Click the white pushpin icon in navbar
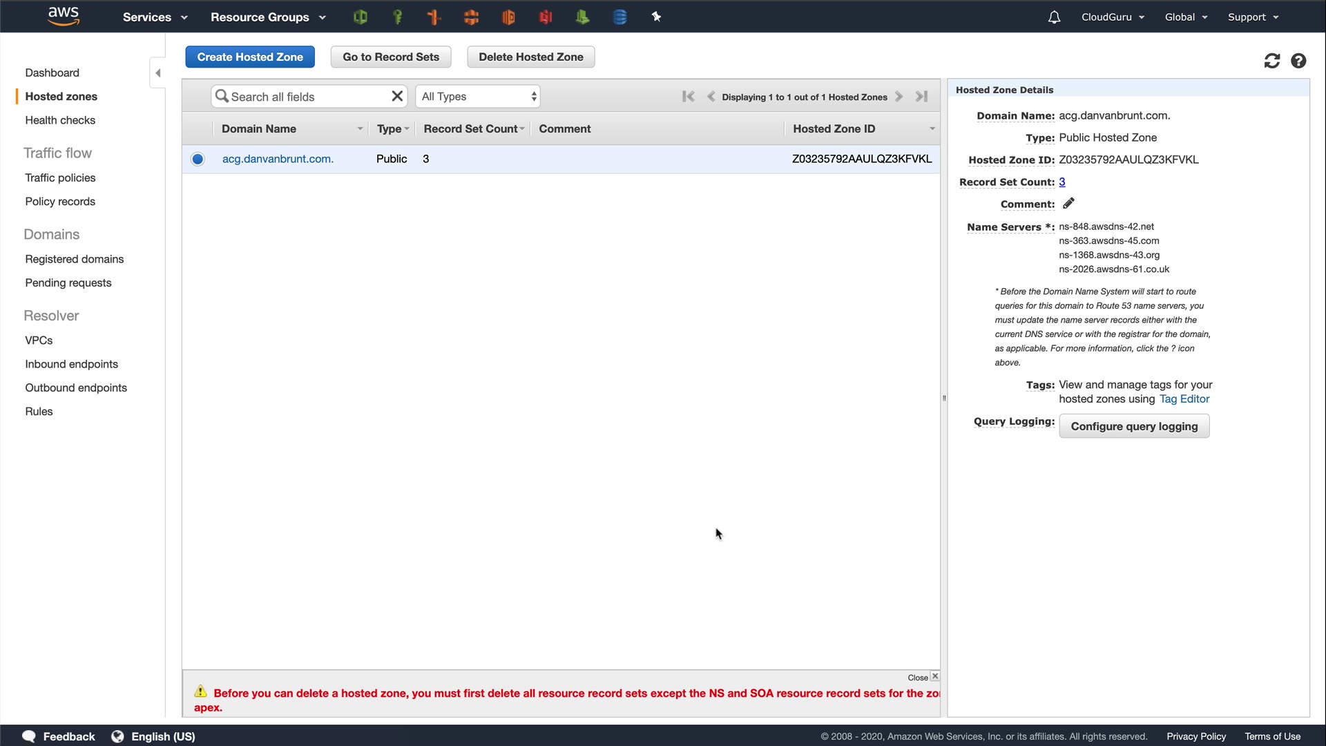Screen dimensions: 1326x746 tap(656, 17)
